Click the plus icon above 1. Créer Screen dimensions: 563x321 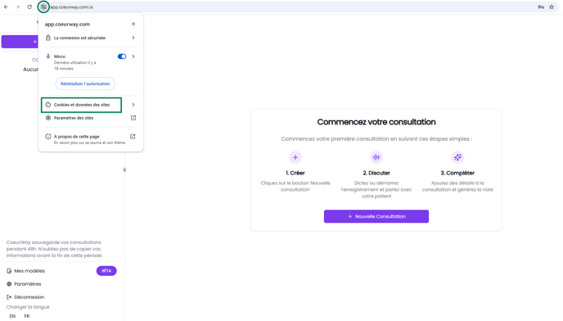click(x=295, y=157)
